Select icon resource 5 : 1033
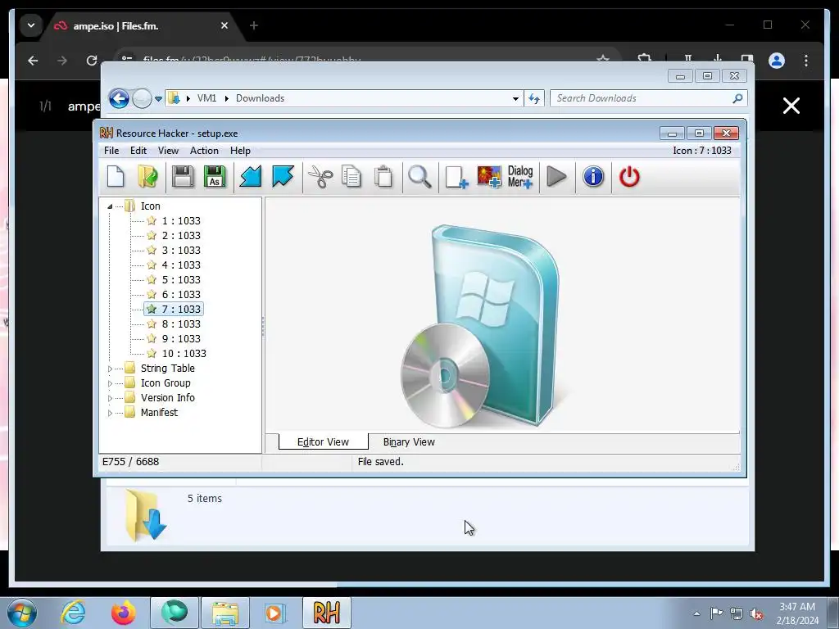Screen dimensions: 839x629 (x=181, y=280)
